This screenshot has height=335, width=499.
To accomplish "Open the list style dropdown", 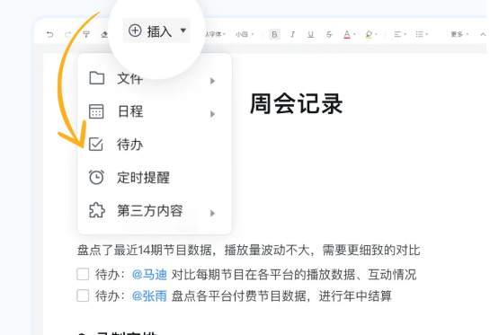I will coord(422,34).
